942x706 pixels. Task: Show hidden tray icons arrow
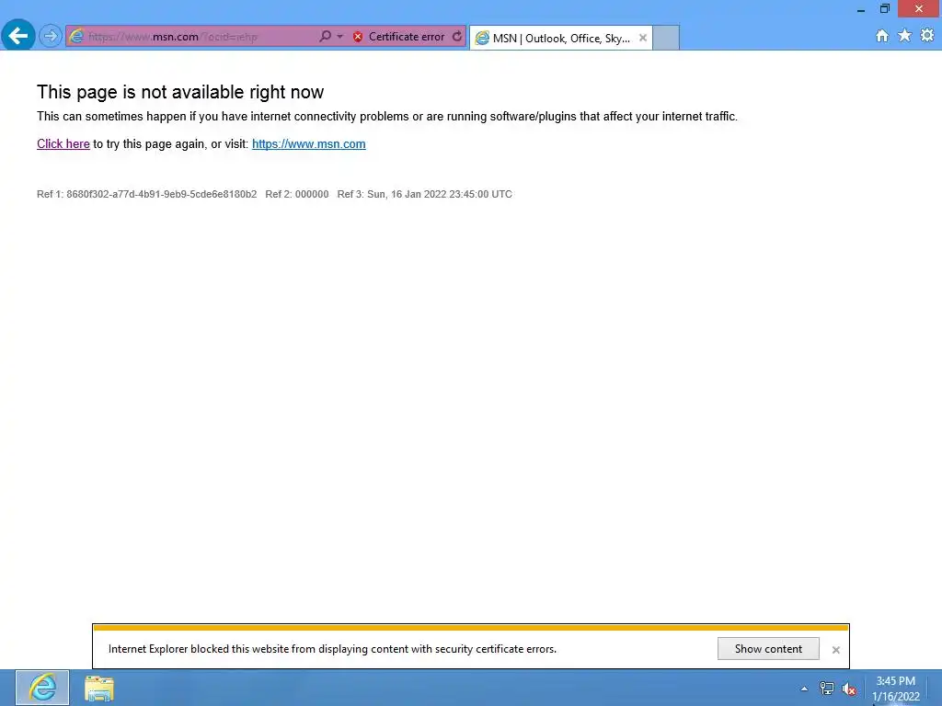pyautogui.click(x=804, y=689)
